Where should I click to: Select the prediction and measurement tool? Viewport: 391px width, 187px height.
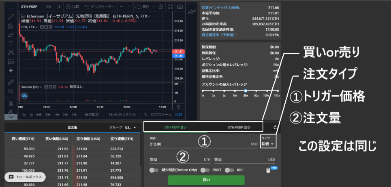[x=11, y=61]
